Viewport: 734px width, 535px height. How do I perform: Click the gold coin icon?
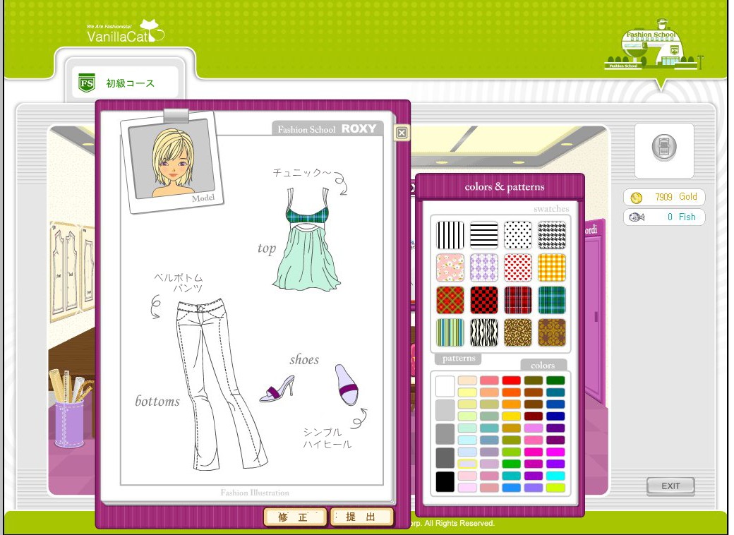point(636,198)
